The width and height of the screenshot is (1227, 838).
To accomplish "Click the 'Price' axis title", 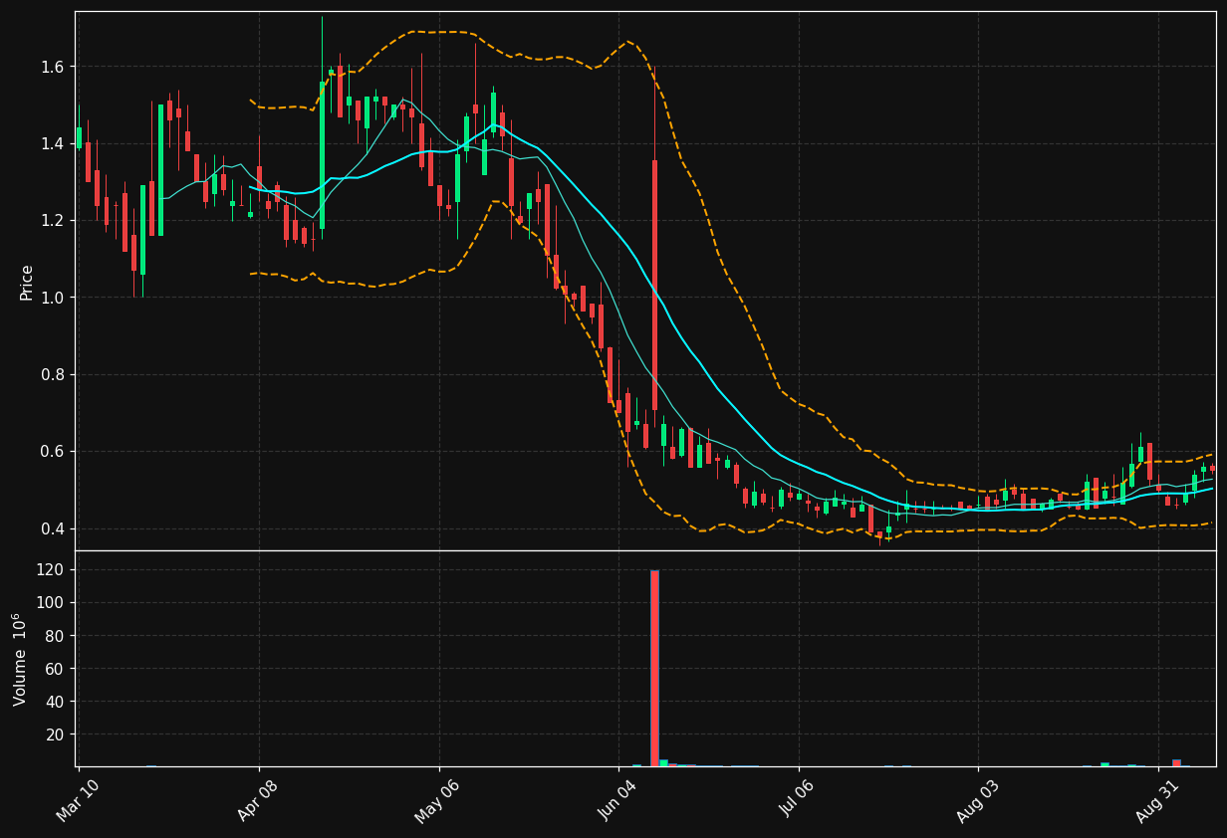I will pos(27,282).
